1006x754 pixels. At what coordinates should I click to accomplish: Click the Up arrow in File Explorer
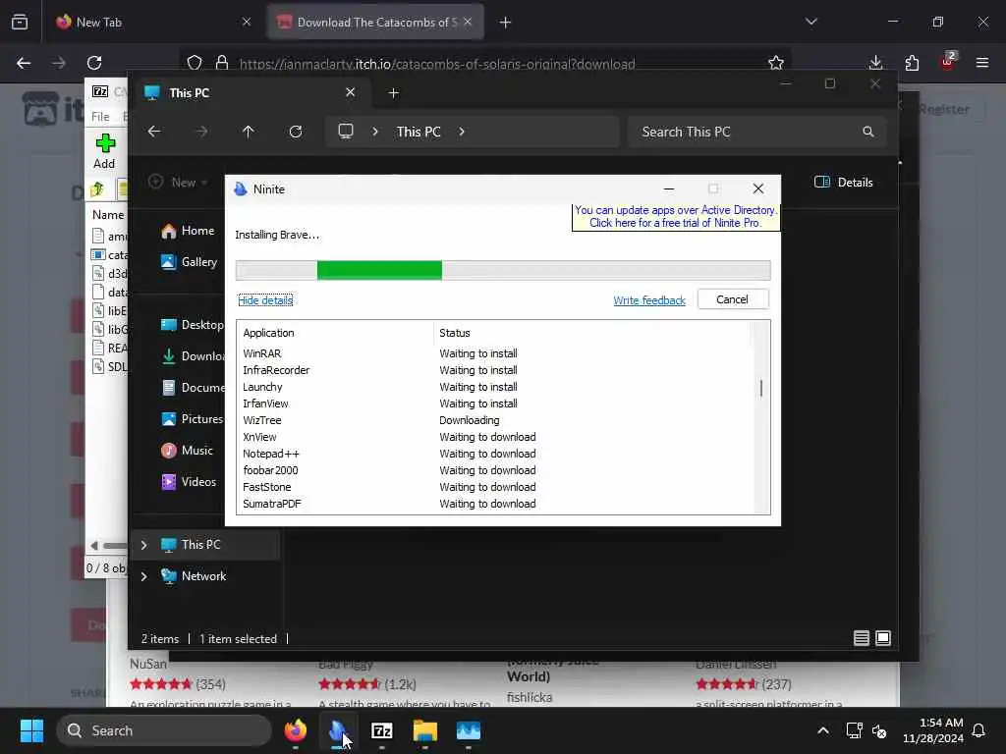249,132
